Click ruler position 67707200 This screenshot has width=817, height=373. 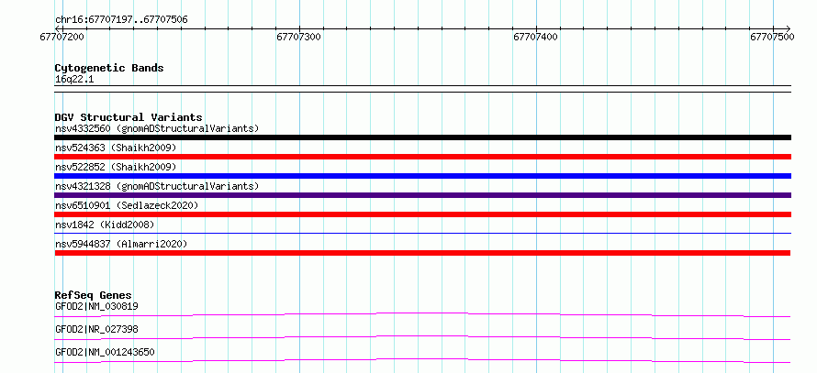(62, 37)
